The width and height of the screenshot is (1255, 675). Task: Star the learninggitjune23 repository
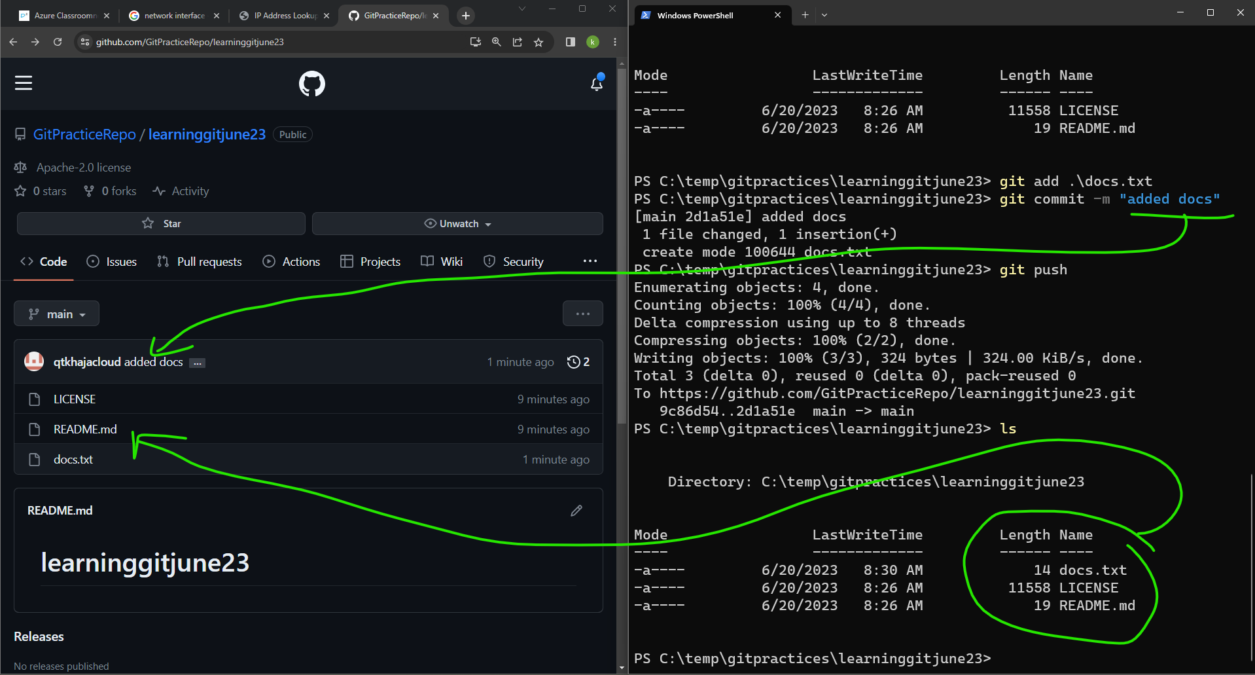[161, 223]
